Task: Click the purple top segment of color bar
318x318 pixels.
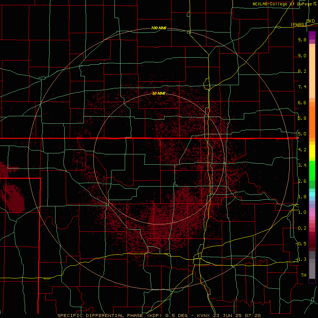Action: (312, 35)
